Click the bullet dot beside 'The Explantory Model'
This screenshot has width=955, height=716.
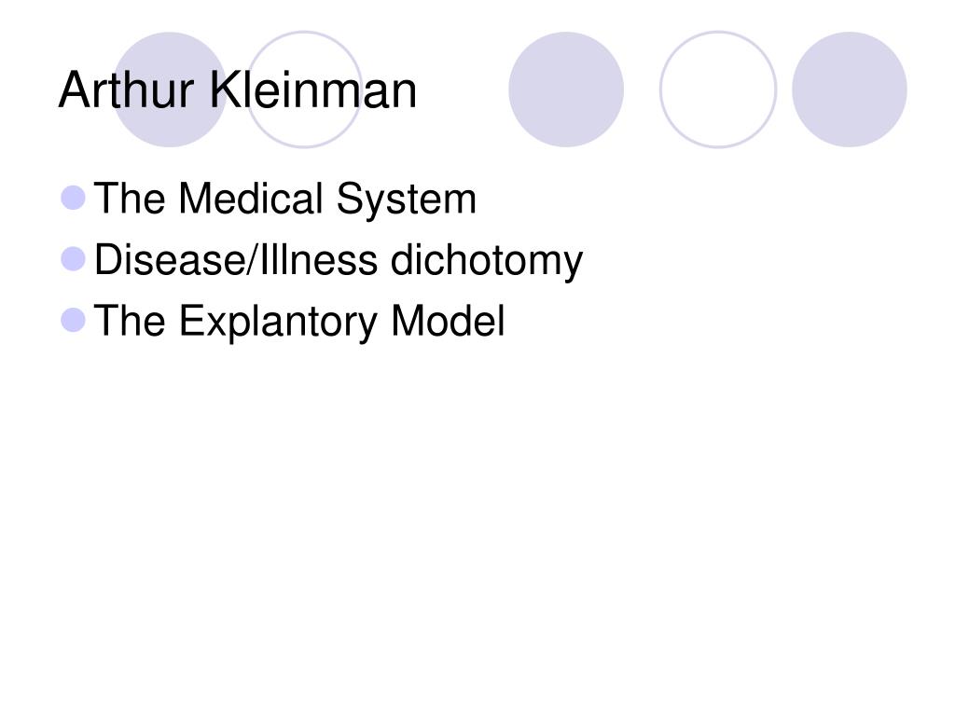pos(73,320)
